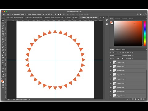Create a new layer
148x111 pixels.
[x=141, y=99]
